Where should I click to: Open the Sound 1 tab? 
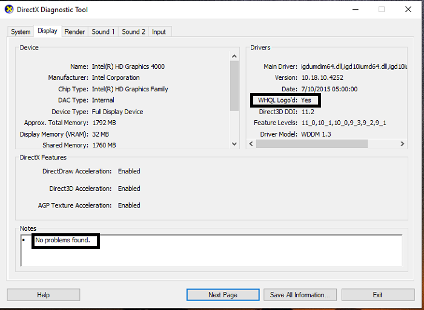103,31
